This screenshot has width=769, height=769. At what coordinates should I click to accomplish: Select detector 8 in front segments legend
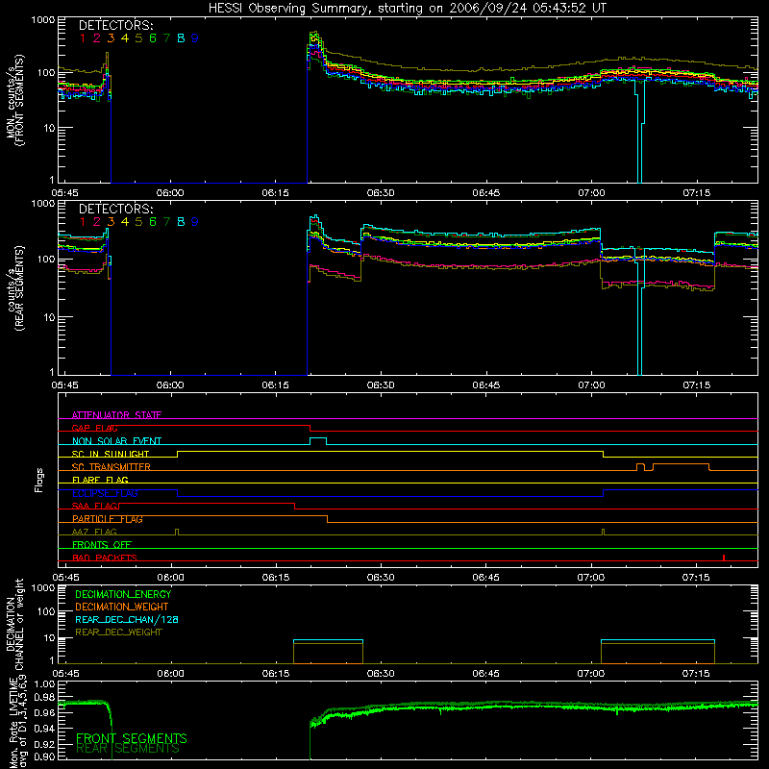click(181, 38)
